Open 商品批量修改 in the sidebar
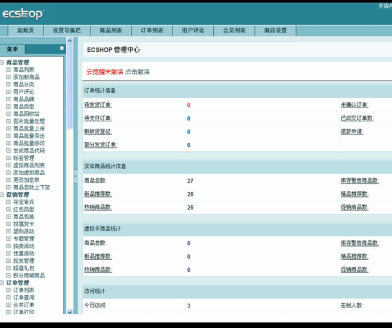392x328 pixels. (x=29, y=143)
